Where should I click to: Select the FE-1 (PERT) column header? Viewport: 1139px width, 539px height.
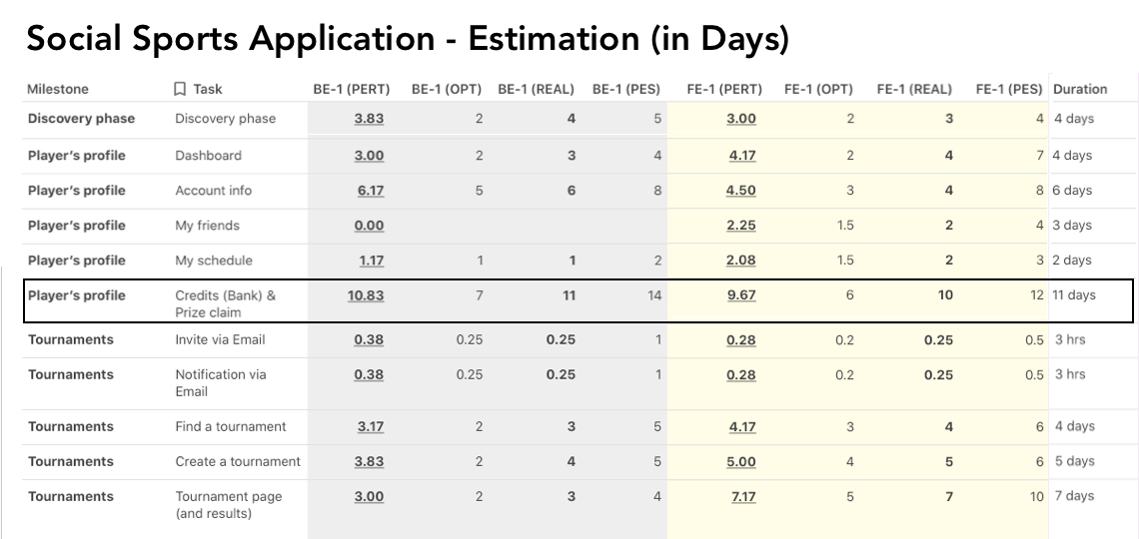point(724,89)
